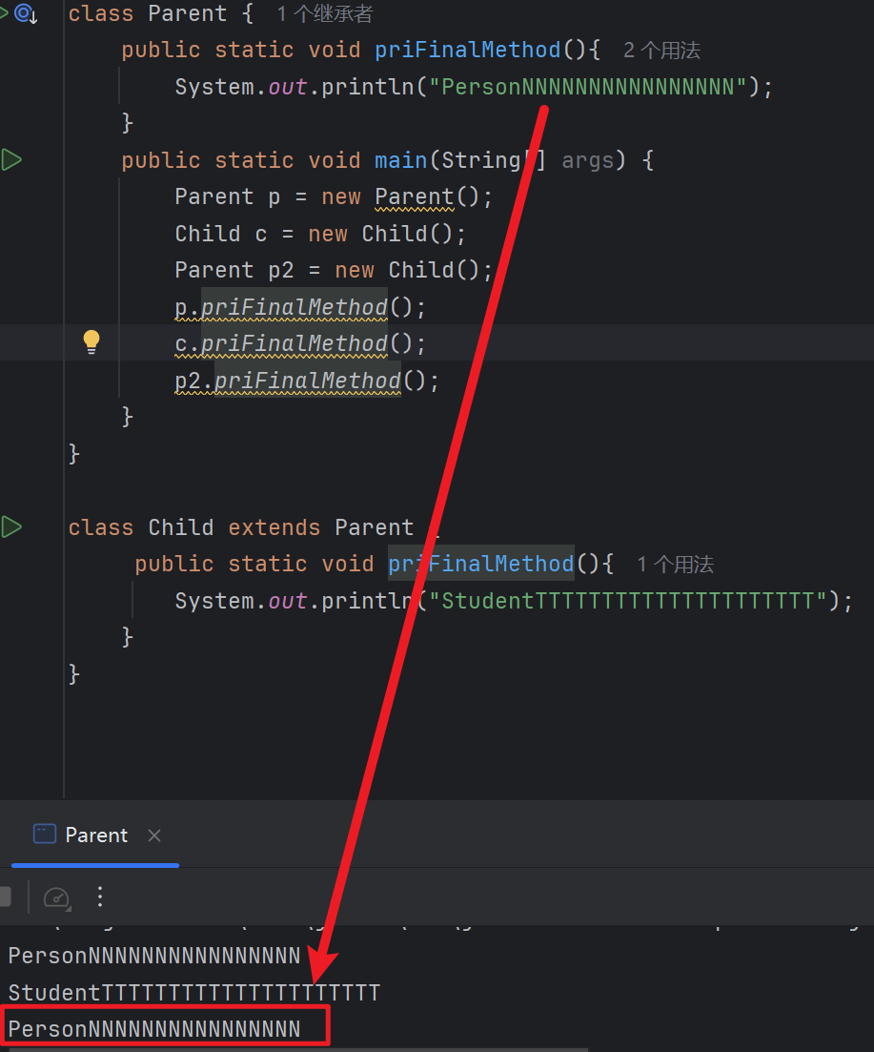This screenshot has width=874, height=1052.
Task: Click the p2.priFinalMethod() call line
Action: coord(306,381)
